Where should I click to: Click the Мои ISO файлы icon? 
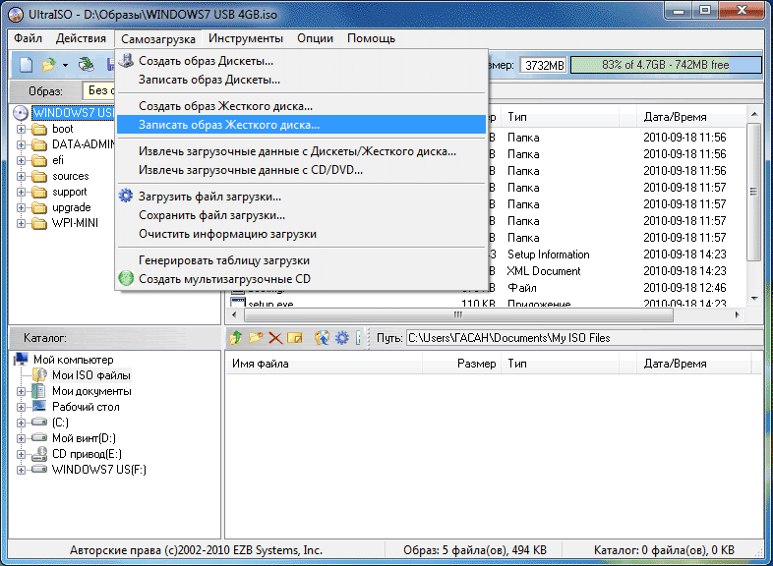(x=39, y=374)
